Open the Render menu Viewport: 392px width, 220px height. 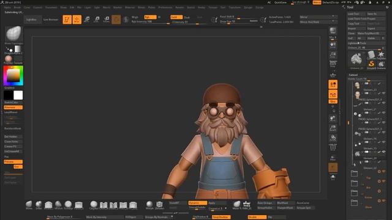coord(179,7)
